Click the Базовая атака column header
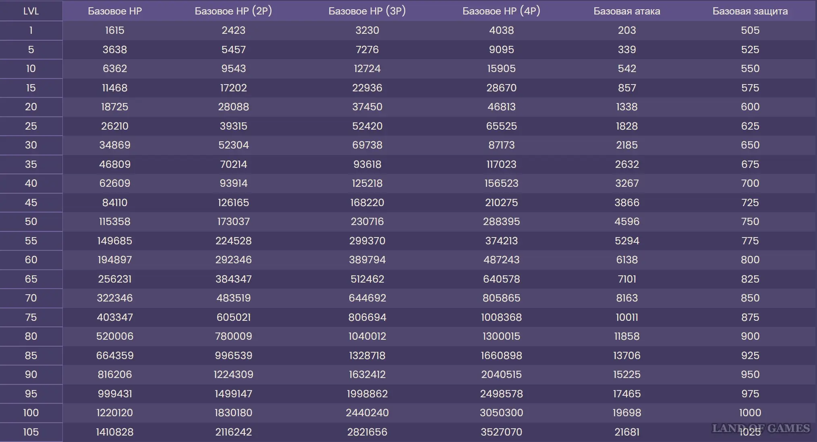 627,11
